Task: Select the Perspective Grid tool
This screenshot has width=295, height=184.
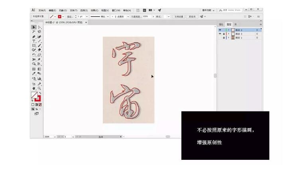Action: 39,64
